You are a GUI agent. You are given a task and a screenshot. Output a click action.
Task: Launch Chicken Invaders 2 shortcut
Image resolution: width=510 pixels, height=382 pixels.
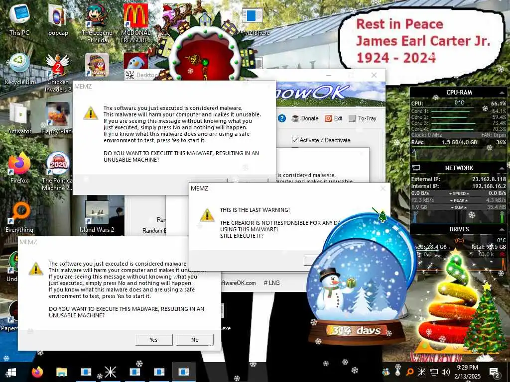click(x=58, y=73)
